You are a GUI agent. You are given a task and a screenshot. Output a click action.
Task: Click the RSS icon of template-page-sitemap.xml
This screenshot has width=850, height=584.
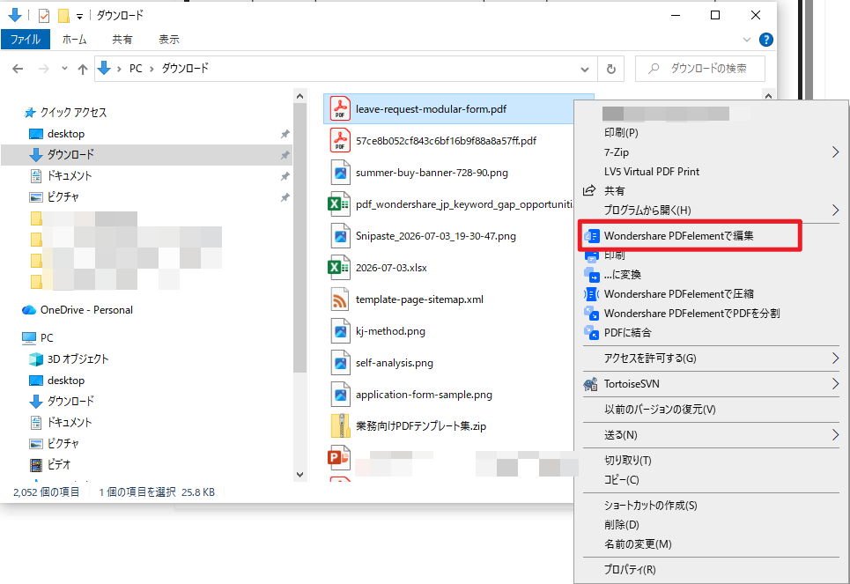[x=340, y=299]
